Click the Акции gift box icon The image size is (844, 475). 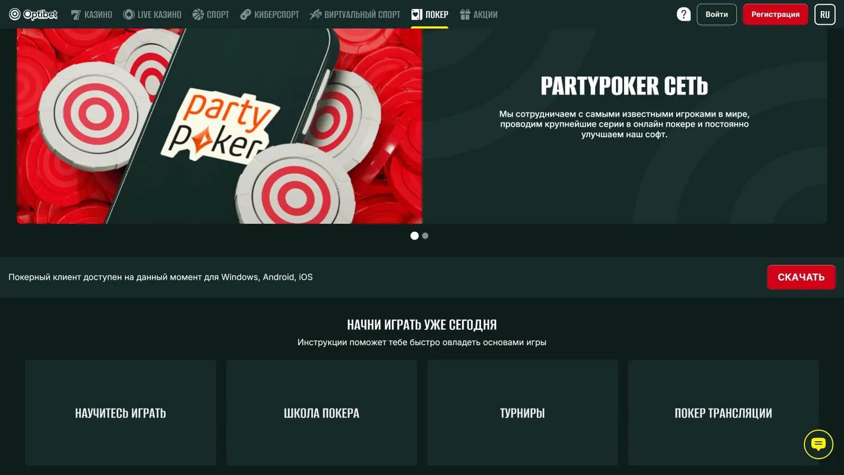(x=465, y=14)
